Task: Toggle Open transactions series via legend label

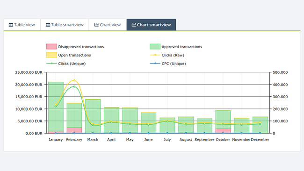Action: [x=74, y=55]
